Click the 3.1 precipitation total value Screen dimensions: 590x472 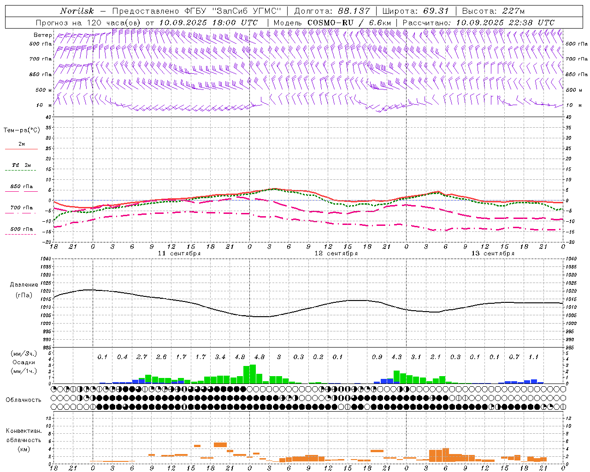(416, 357)
